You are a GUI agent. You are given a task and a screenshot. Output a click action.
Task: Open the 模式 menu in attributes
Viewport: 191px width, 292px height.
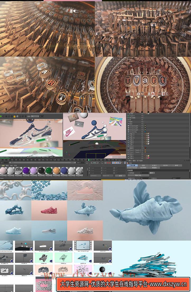point(130,160)
